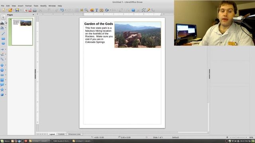Select the Curve drawing tool
255x143 pixels.
2,54
